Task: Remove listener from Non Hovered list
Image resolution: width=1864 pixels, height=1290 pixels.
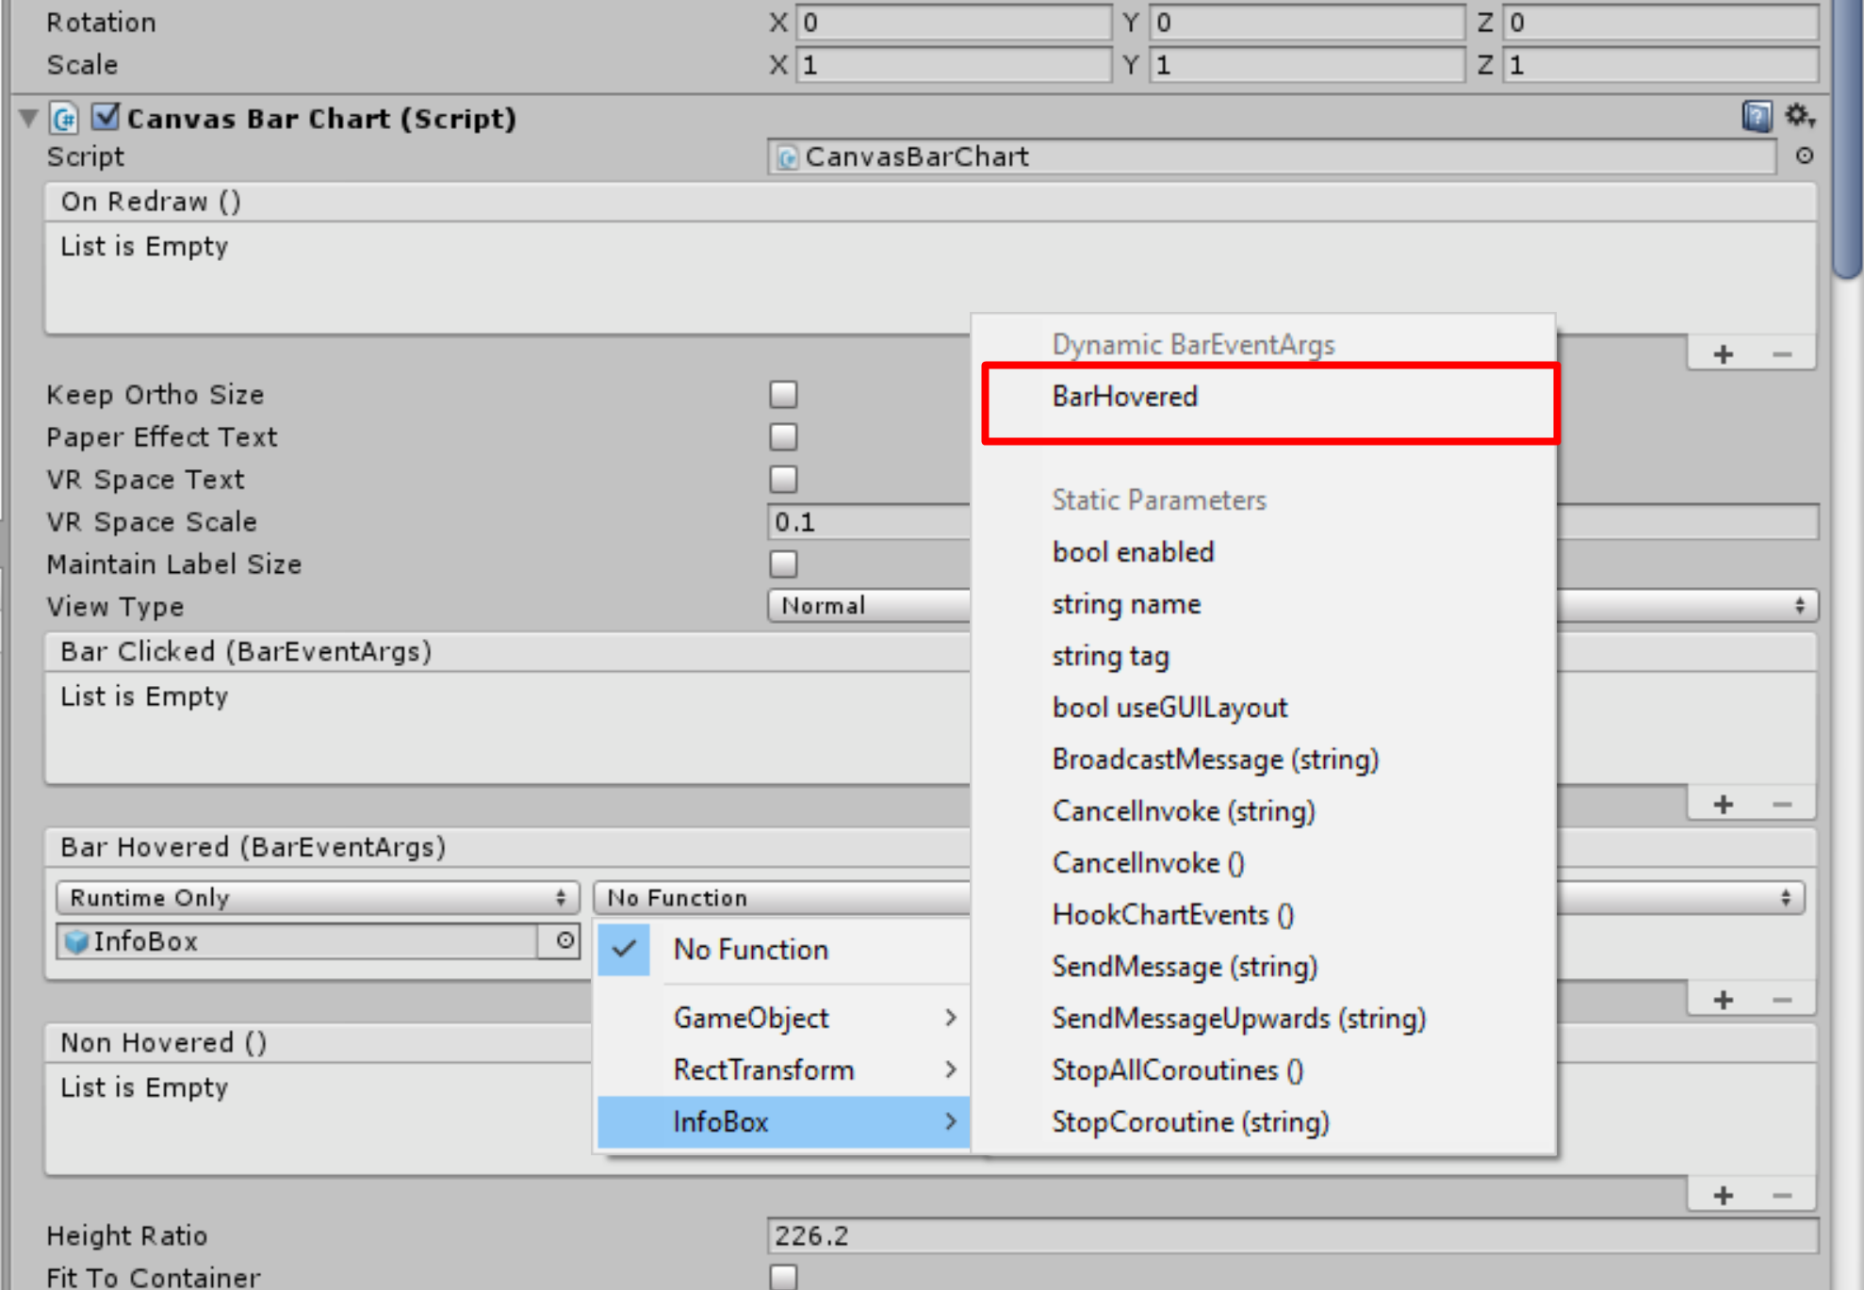Action: (x=1782, y=1196)
